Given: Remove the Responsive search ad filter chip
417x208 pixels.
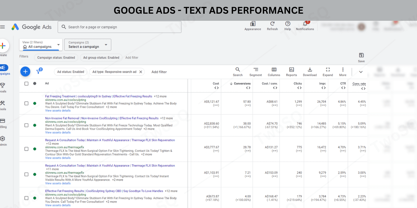Looking at the screenshot, I should click(x=141, y=72).
